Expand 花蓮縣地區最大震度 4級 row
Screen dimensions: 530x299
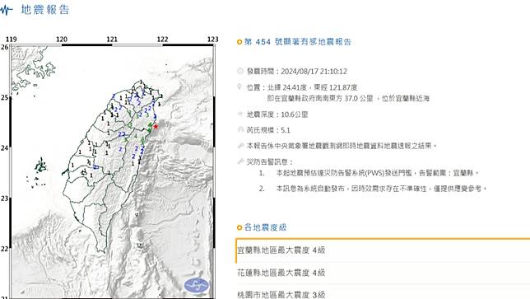point(383,273)
